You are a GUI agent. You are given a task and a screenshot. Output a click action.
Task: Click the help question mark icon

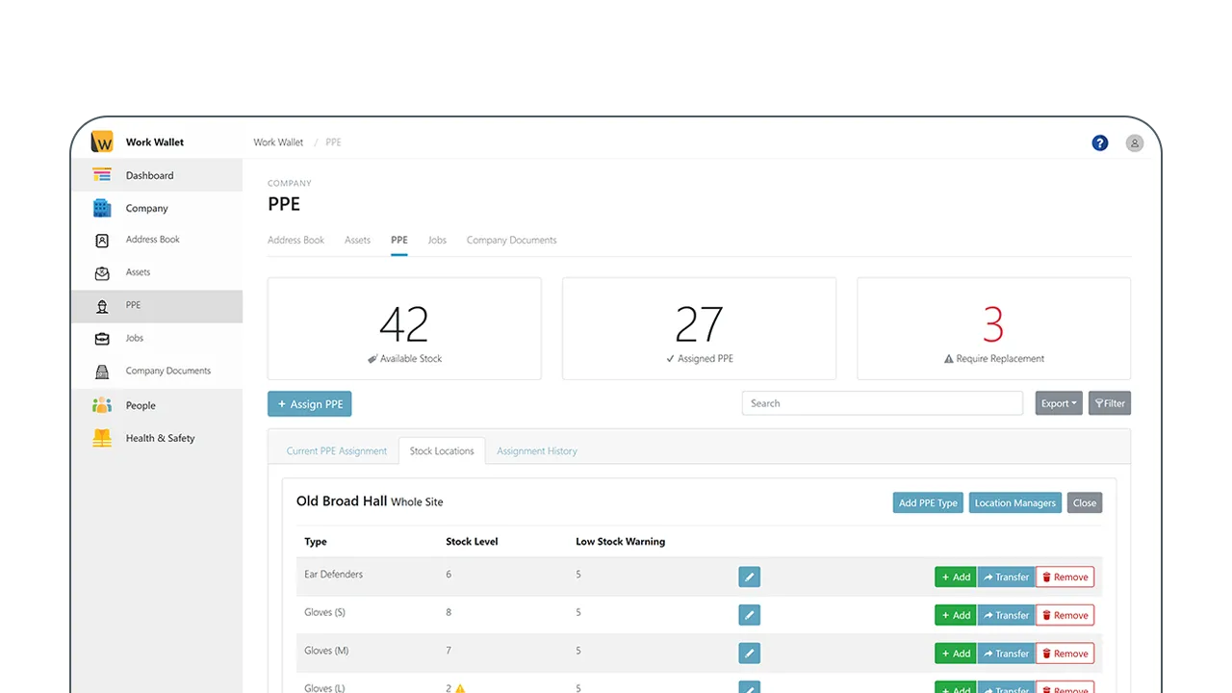(1099, 142)
